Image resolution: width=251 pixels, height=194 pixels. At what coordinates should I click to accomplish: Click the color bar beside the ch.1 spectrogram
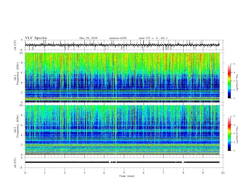pos(229,81)
